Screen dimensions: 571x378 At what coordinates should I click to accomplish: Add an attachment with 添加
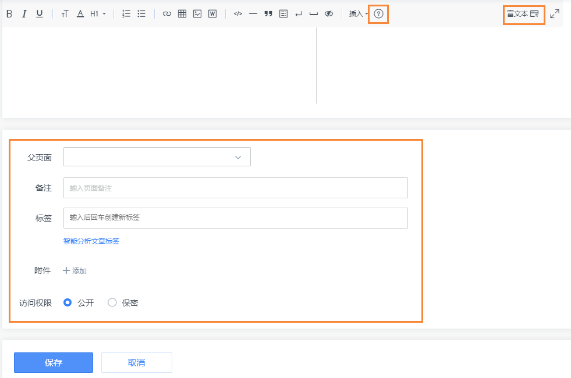click(75, 270)
